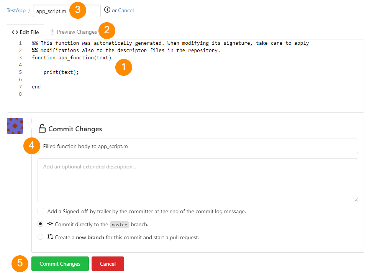Click the orange step 4 marker
The height and width of the screenshot is (276, 372).
click(x=32, y=146)
